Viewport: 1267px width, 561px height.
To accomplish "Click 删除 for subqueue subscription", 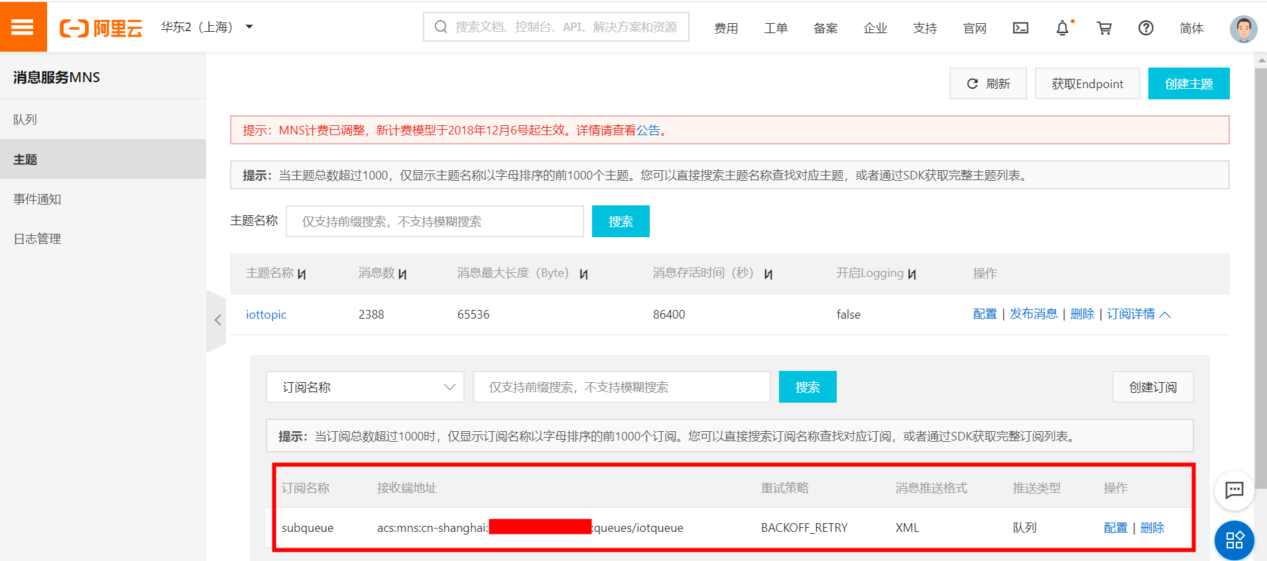I will tap(1152, 528).
